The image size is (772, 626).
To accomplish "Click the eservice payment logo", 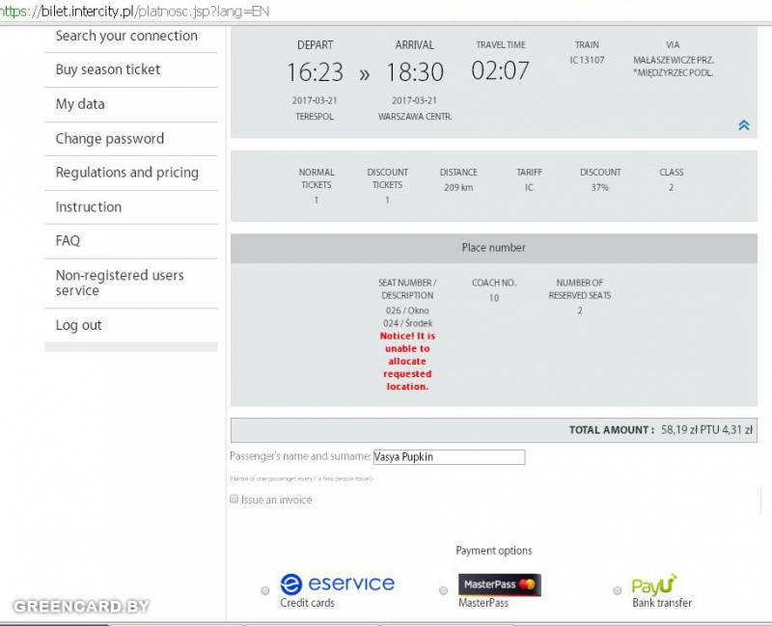I will (337, 584).
